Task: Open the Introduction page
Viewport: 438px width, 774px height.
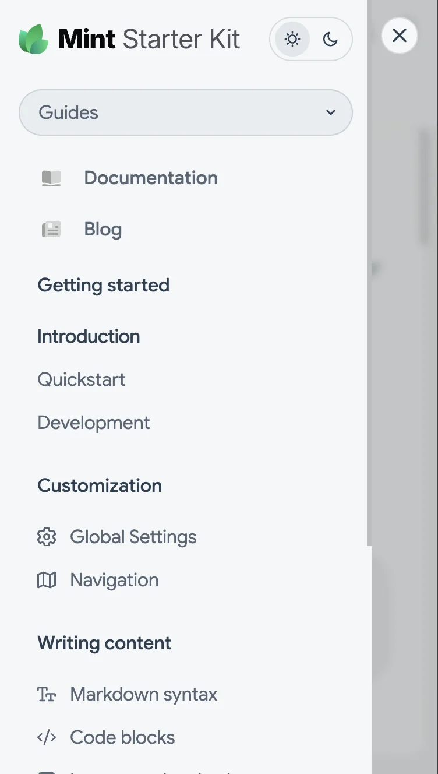Action: coord(89,336)
